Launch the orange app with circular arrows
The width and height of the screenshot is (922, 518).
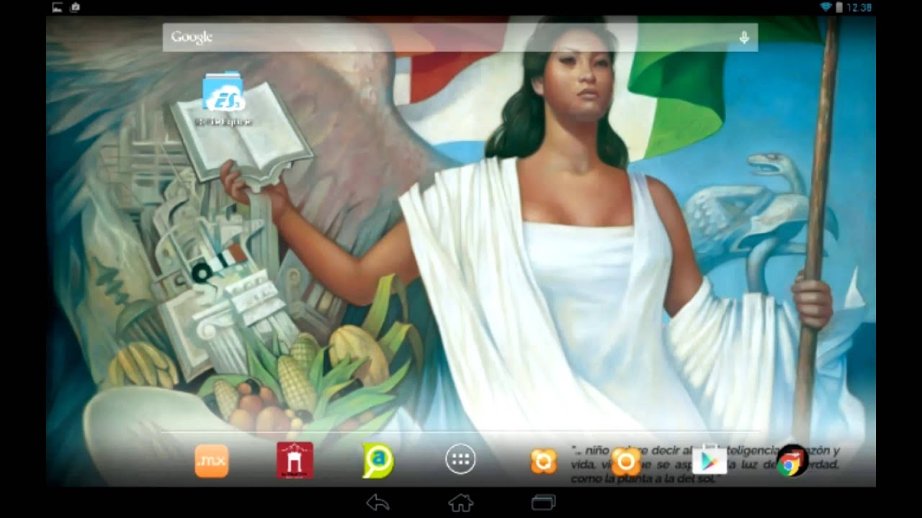click(x=544, y=461)
